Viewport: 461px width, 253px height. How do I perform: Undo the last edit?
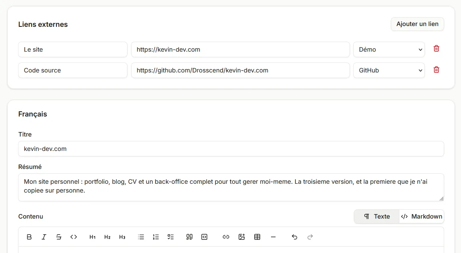[x=294, y=237]
